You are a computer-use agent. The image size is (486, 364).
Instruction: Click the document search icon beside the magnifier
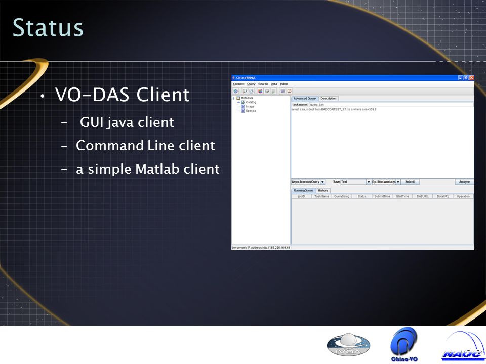click(251, 92)
